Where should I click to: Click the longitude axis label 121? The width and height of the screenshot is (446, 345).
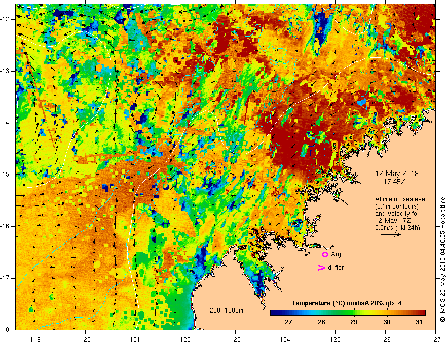[x=135, y=339]
